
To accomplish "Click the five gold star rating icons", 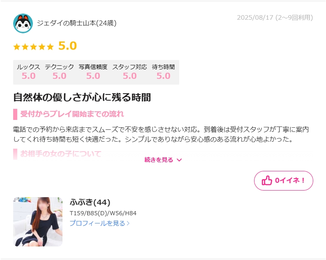I will coord(33,46).
